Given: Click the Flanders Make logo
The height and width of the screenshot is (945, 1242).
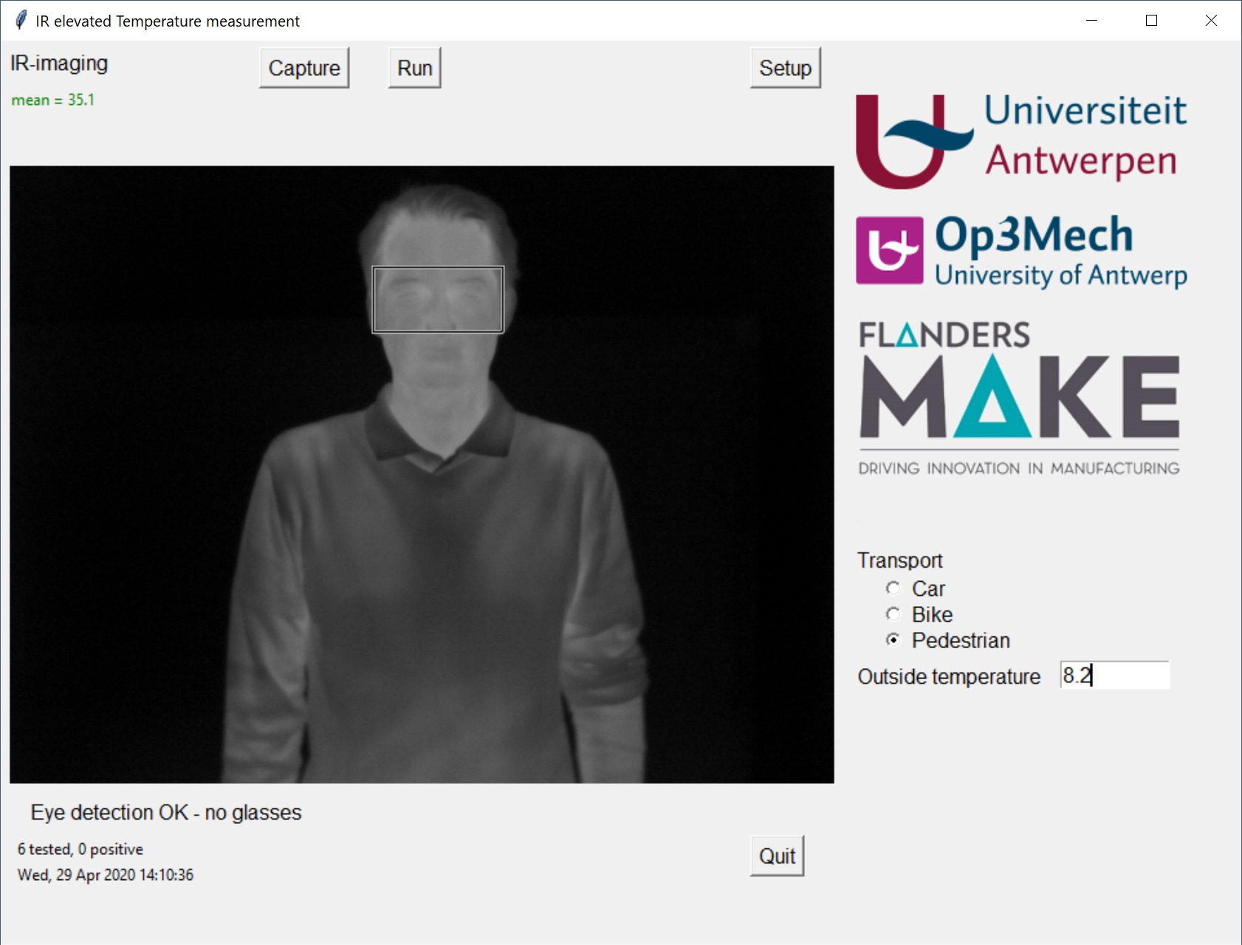Looking at the screenshot, I should (1019, 398).
